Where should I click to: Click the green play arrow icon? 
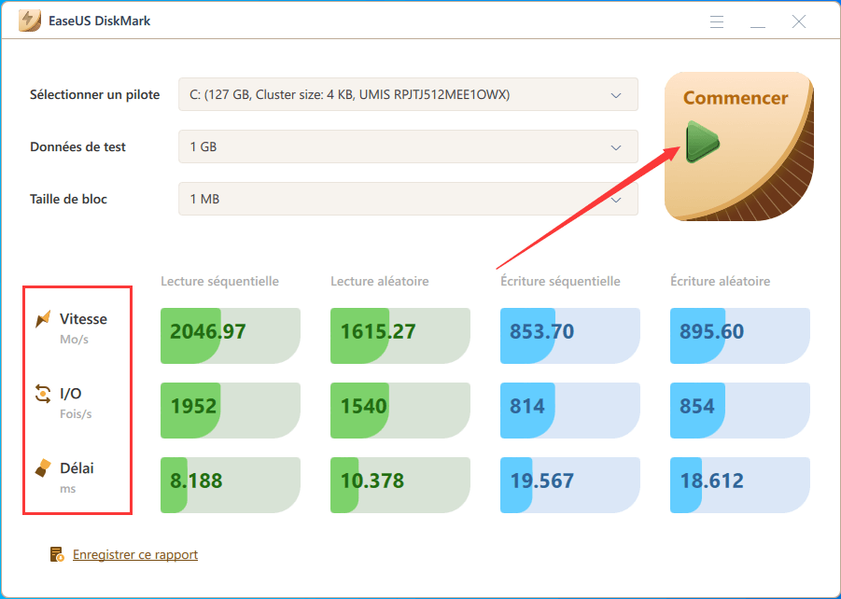pos(703,142)
